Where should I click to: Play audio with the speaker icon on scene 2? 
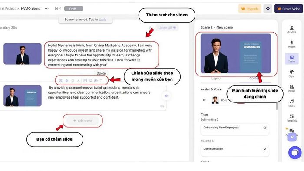coord(166,95)
